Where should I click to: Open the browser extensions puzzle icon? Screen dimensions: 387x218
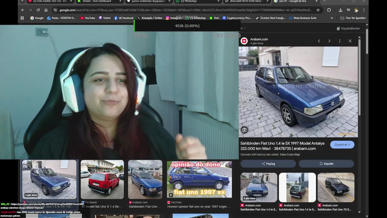[329, 10]
